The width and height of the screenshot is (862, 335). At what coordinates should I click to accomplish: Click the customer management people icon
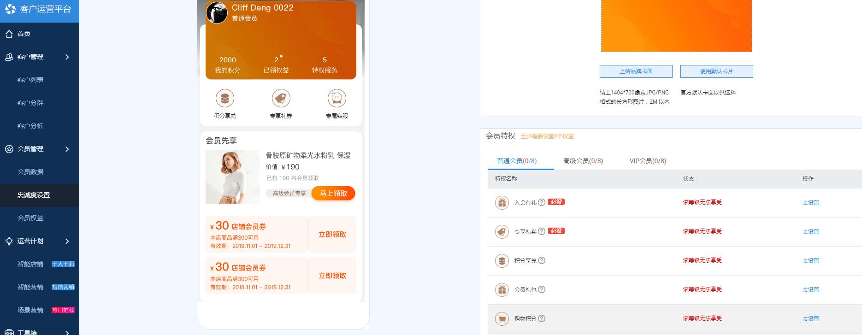coord(9,57)
